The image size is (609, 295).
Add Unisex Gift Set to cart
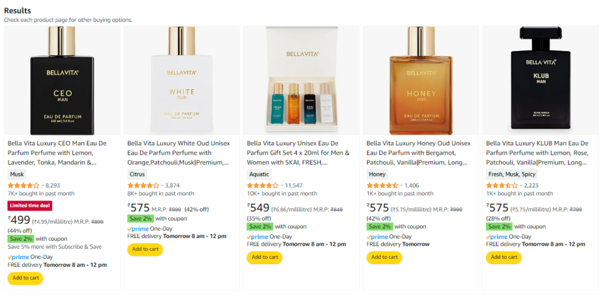(265, 257)
